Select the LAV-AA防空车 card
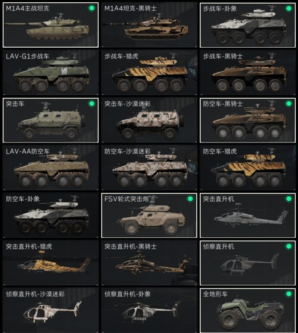This screenshot has width=298, height=333. pos(51,168)
